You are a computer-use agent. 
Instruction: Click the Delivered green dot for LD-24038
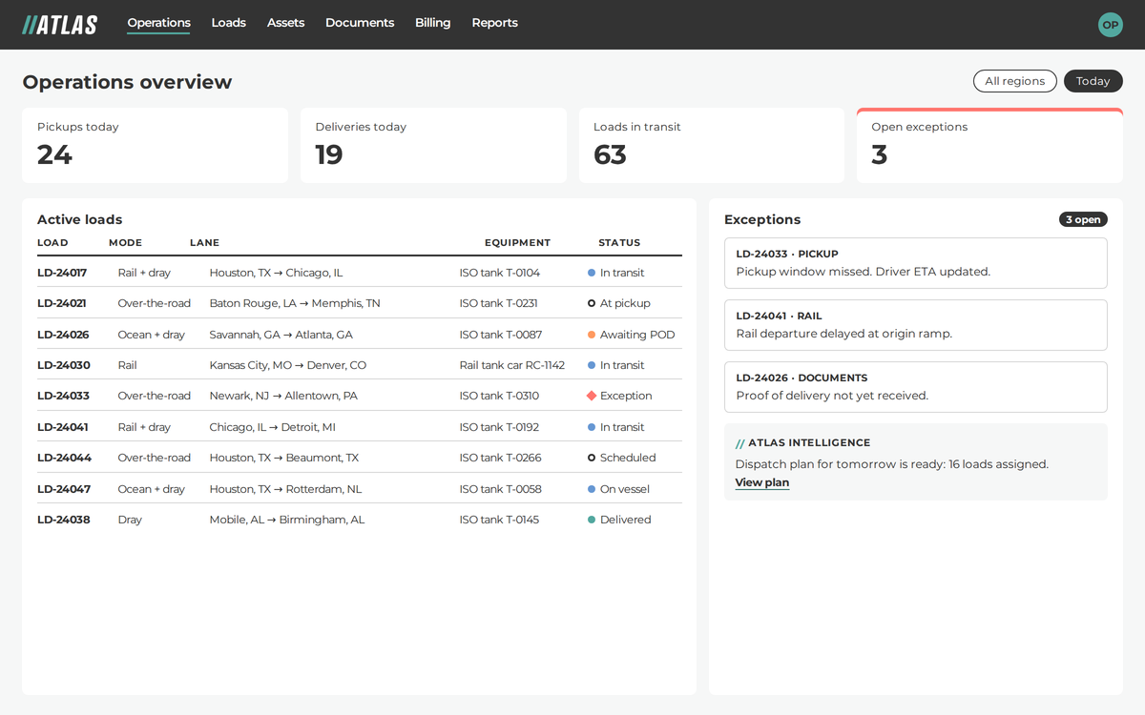[592, 520]
